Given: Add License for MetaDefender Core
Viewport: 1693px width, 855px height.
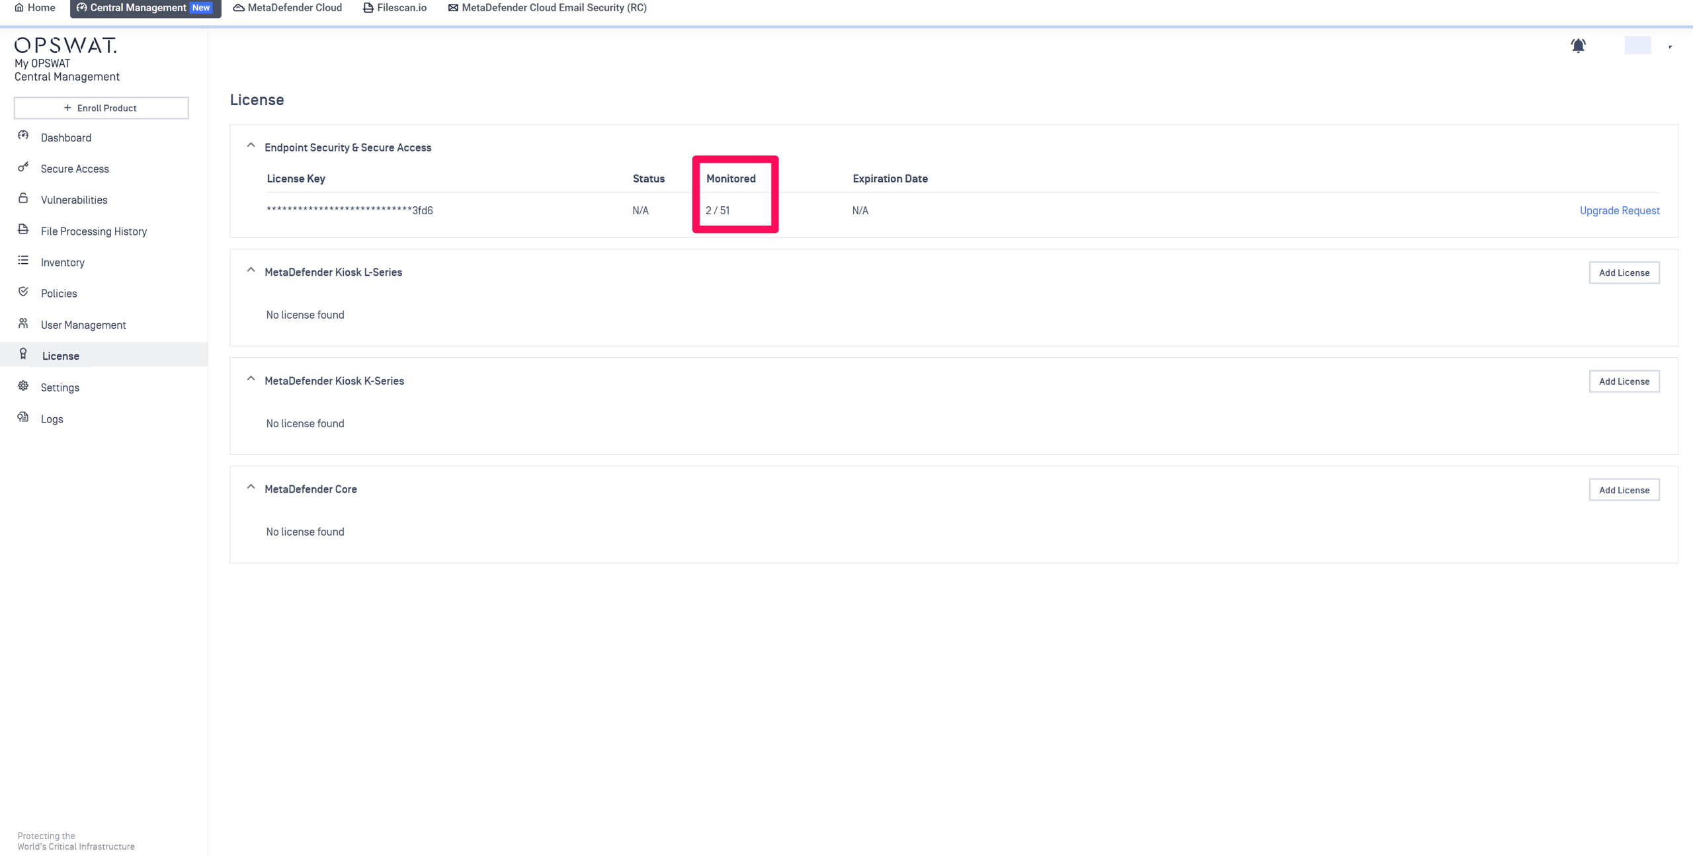Looking at the screenshot, I should point(1624,490).
